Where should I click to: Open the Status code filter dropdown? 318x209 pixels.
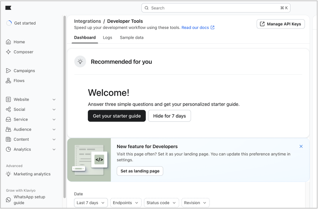[x=161, y=203]
